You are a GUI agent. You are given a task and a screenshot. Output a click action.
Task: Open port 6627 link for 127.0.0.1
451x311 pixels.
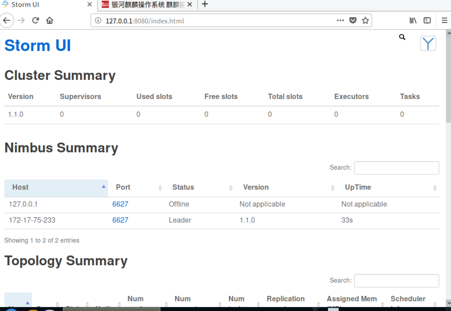click(x=120, y=204)
